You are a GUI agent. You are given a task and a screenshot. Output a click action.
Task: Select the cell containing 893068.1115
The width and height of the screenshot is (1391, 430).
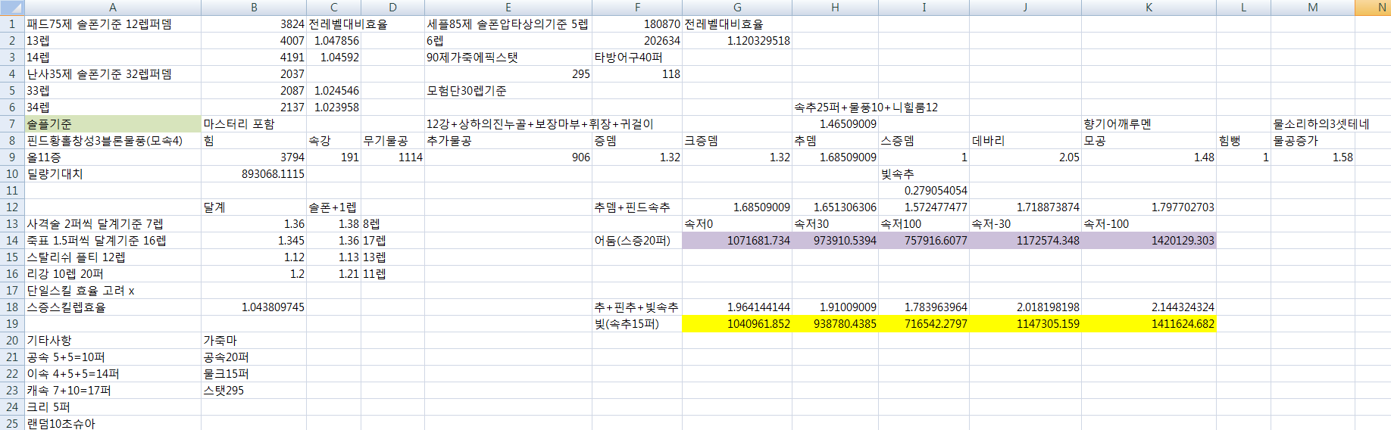coord(254,174)
